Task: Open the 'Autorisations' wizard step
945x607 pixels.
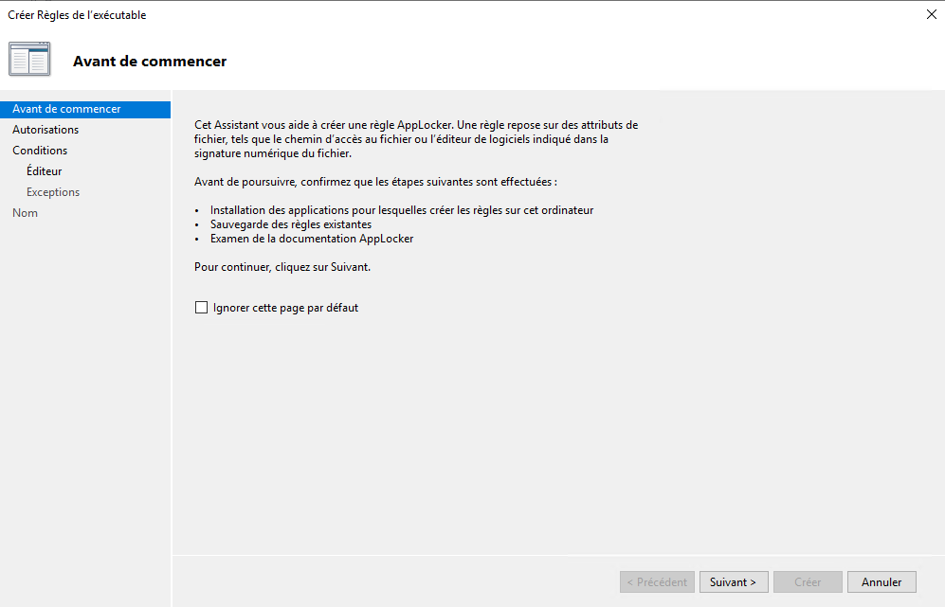Action: point(45,130)
